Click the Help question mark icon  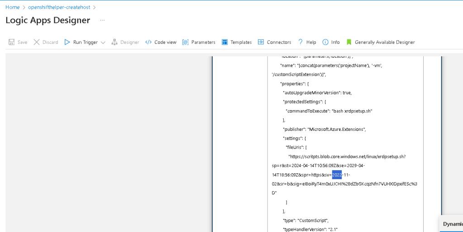point(301,42)
